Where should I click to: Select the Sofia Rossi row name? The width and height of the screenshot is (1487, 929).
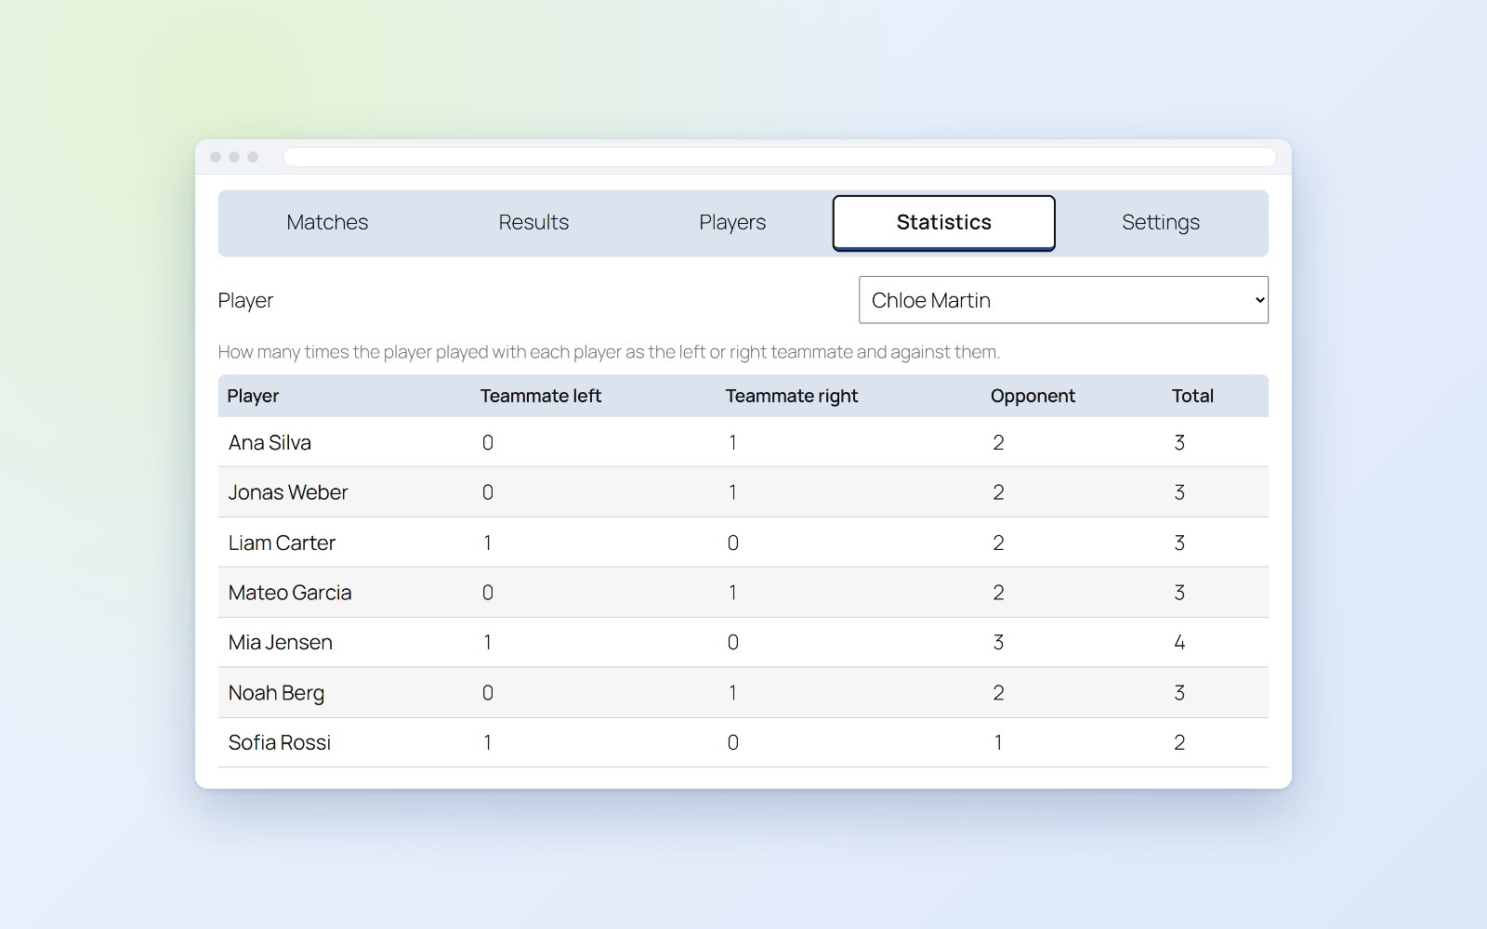tap(280, 742)
